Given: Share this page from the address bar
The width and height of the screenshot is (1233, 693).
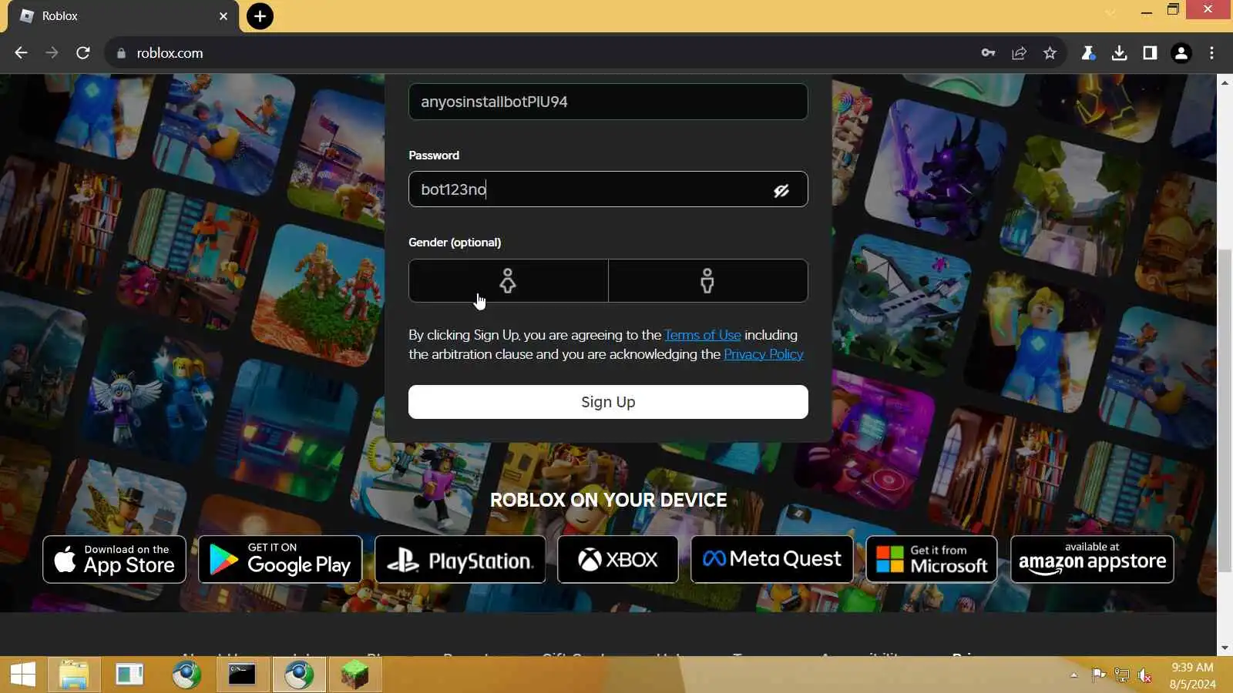Looking at the screenshot, I should pos(1019,53).
